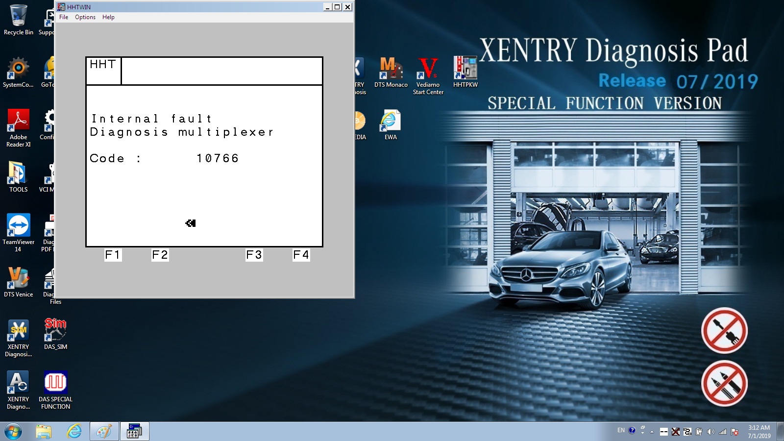Click the HHT header label
Image resolution: width=784 pixels, height=441 pixels.
(103, 65)
